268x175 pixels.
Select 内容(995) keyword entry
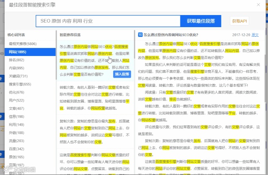click(x=30, y=68)
